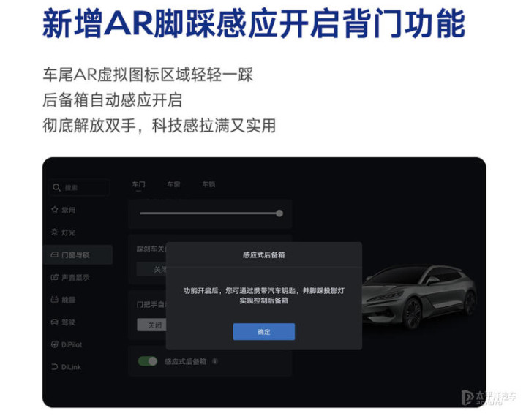
Task: Switch to the 车门 tab
Action: [138, 184]
